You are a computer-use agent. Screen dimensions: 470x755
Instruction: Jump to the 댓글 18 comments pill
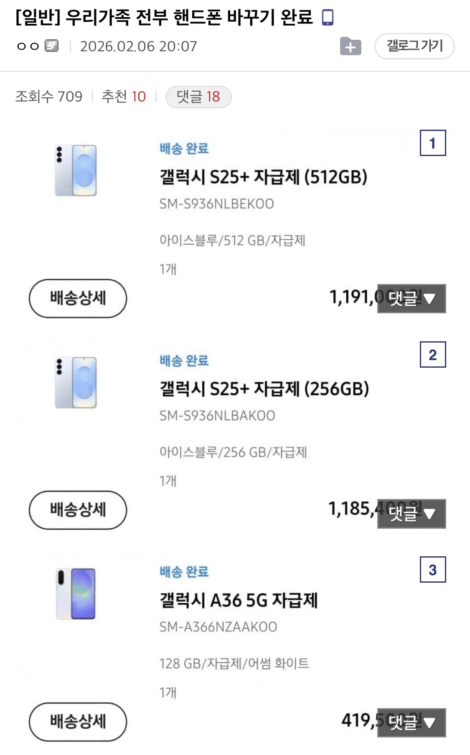point(198,97)
